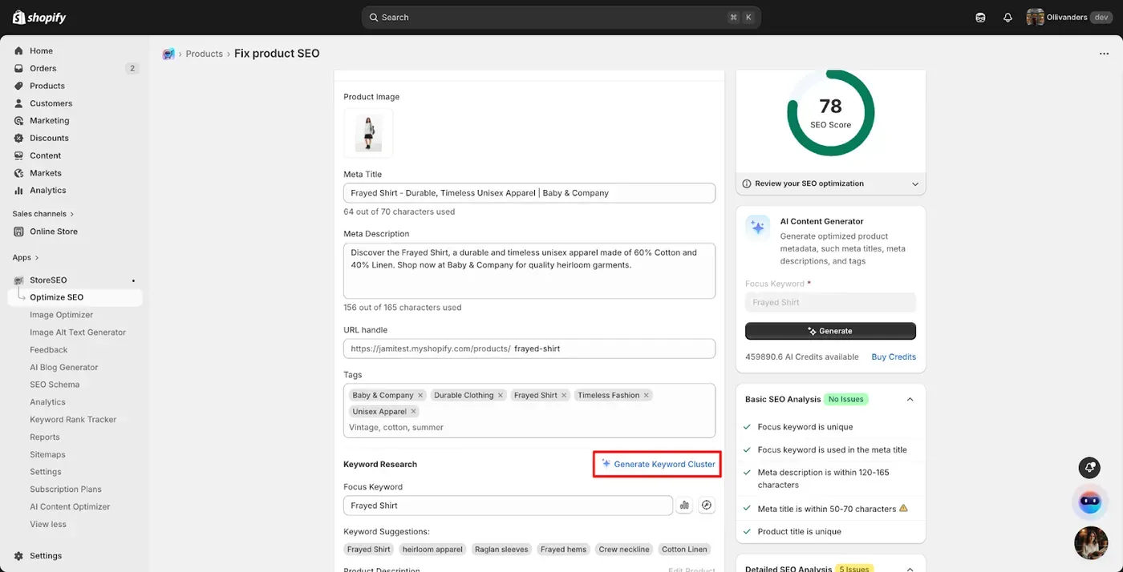This screenshot has width=1123, height=572.
Task: Click the warning icon beside meta title check
Action: point(904,509)
